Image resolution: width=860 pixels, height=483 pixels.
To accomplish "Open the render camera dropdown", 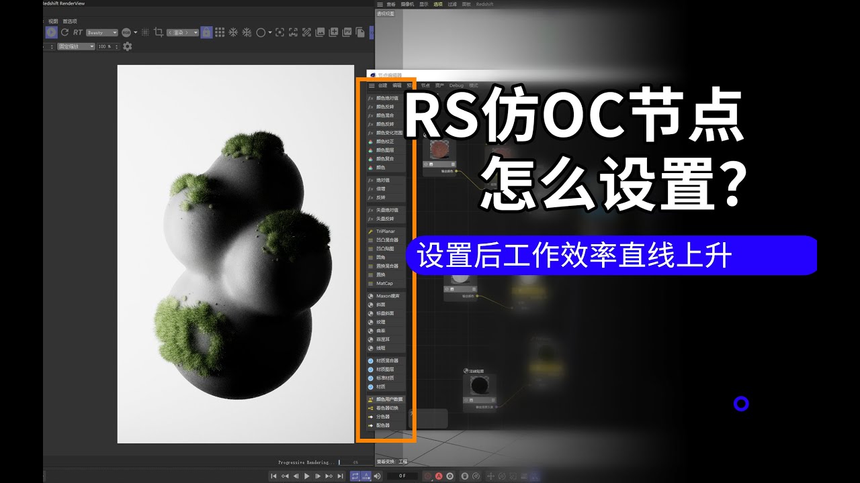I will point(183,32).
